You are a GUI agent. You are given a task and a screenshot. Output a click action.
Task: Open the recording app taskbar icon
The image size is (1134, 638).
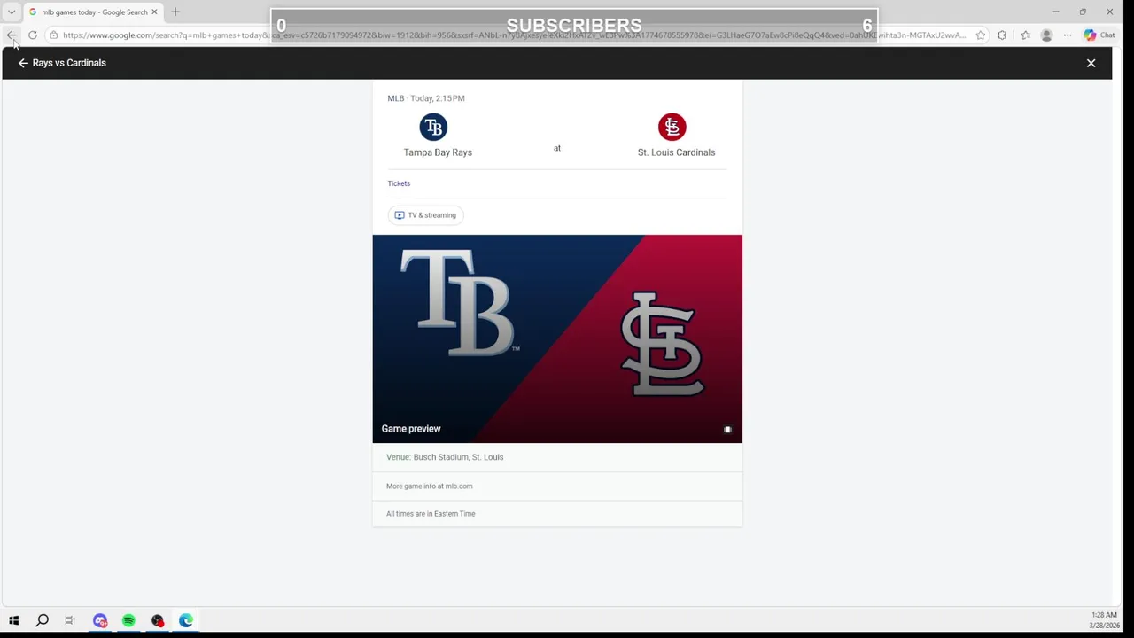pyautogui.click(x=158, y=620)
